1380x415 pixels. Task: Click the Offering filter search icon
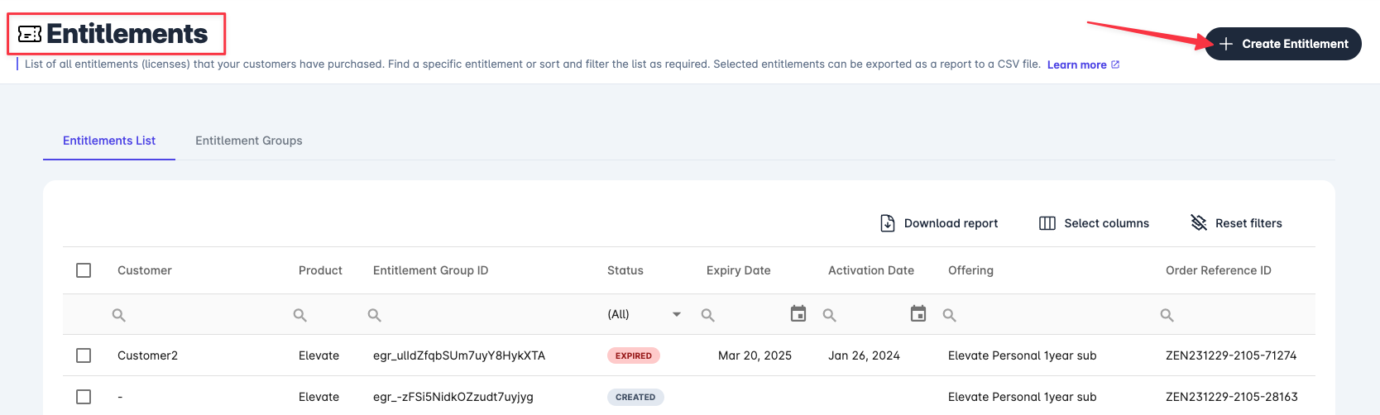[950, 315]
